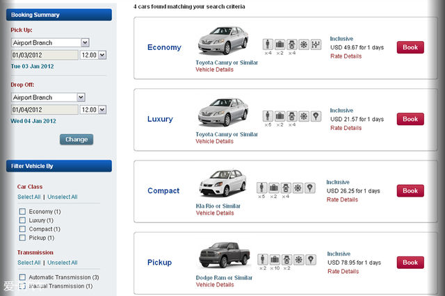Book the Pickup Dodge Ram

coord(410,262)
